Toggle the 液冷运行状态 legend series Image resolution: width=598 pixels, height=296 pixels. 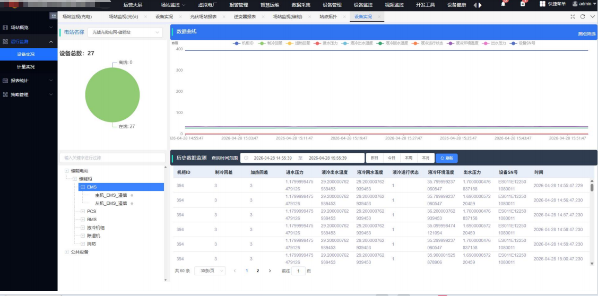(427, 43)
